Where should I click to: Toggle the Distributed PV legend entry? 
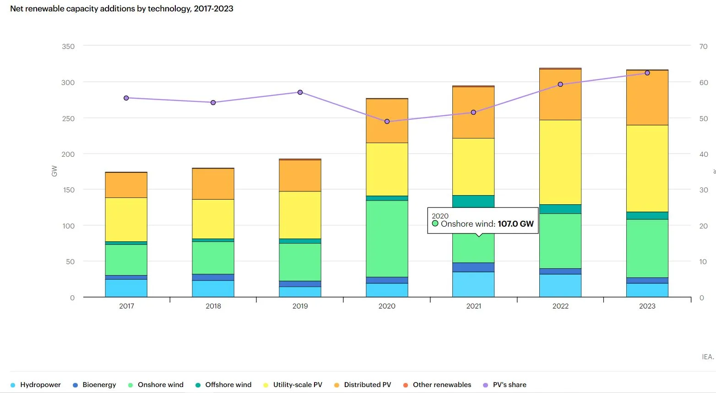click(363, 385)
